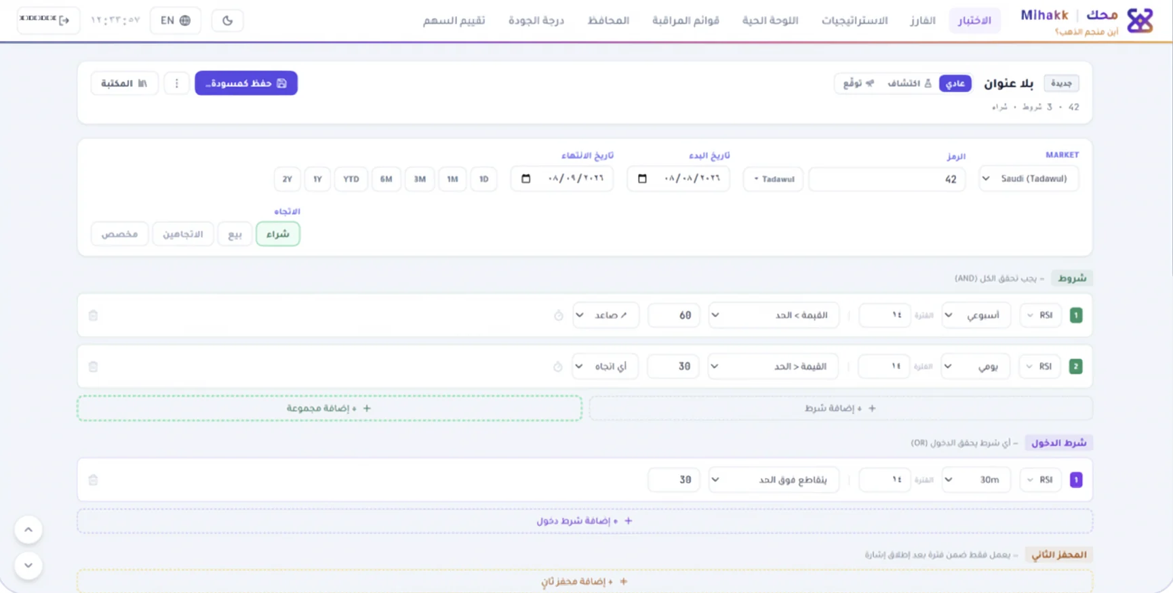Viewport: 1173px width, 593px height.
Task: Open the three-dot more options menu
Action: coord(177,83)
